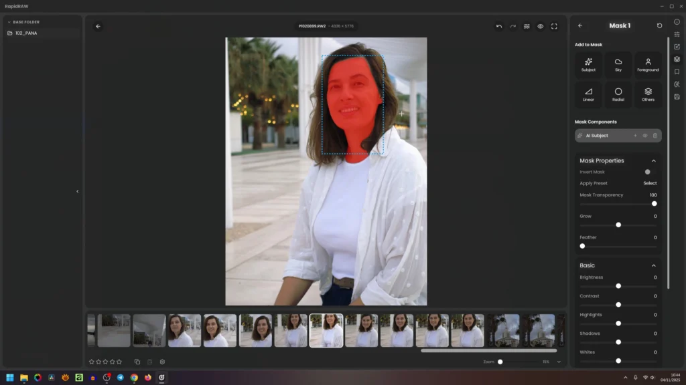686x385 pixels.
Task: Click the Mask Transparency slider handle
Action: tap(654, 203)
